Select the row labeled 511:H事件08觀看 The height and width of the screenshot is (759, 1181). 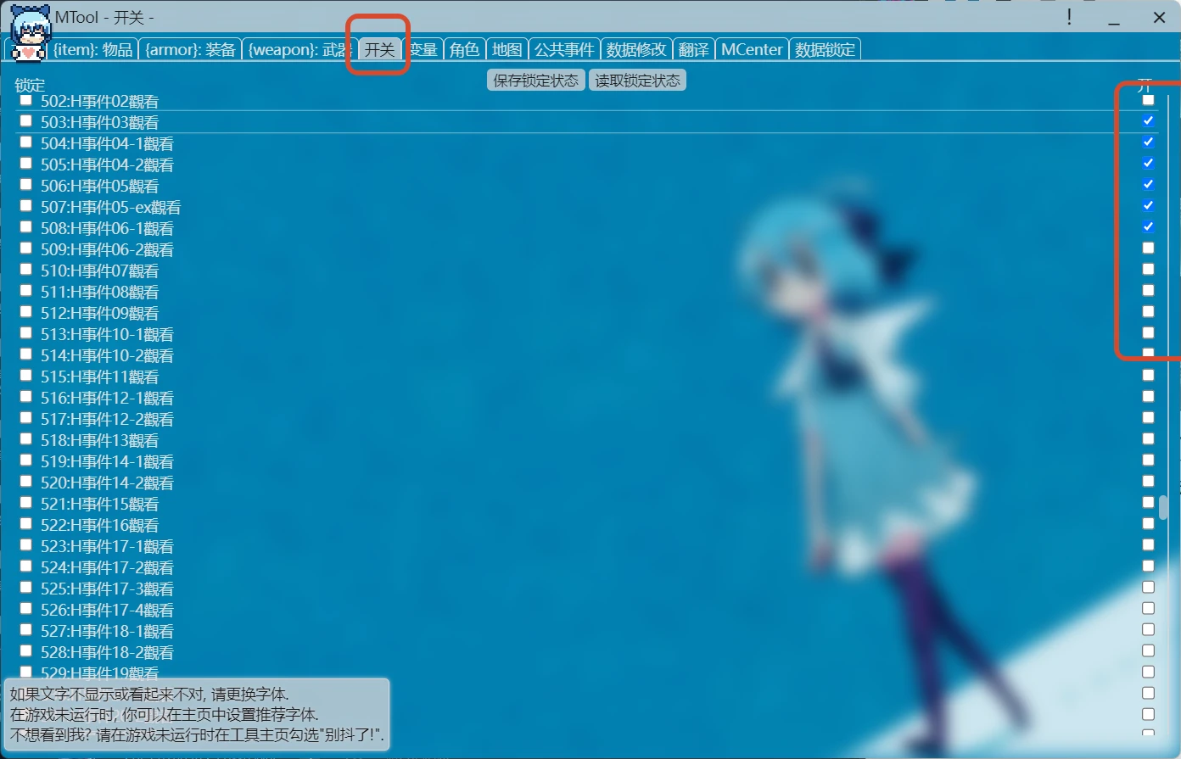click(x=99, y=292)
